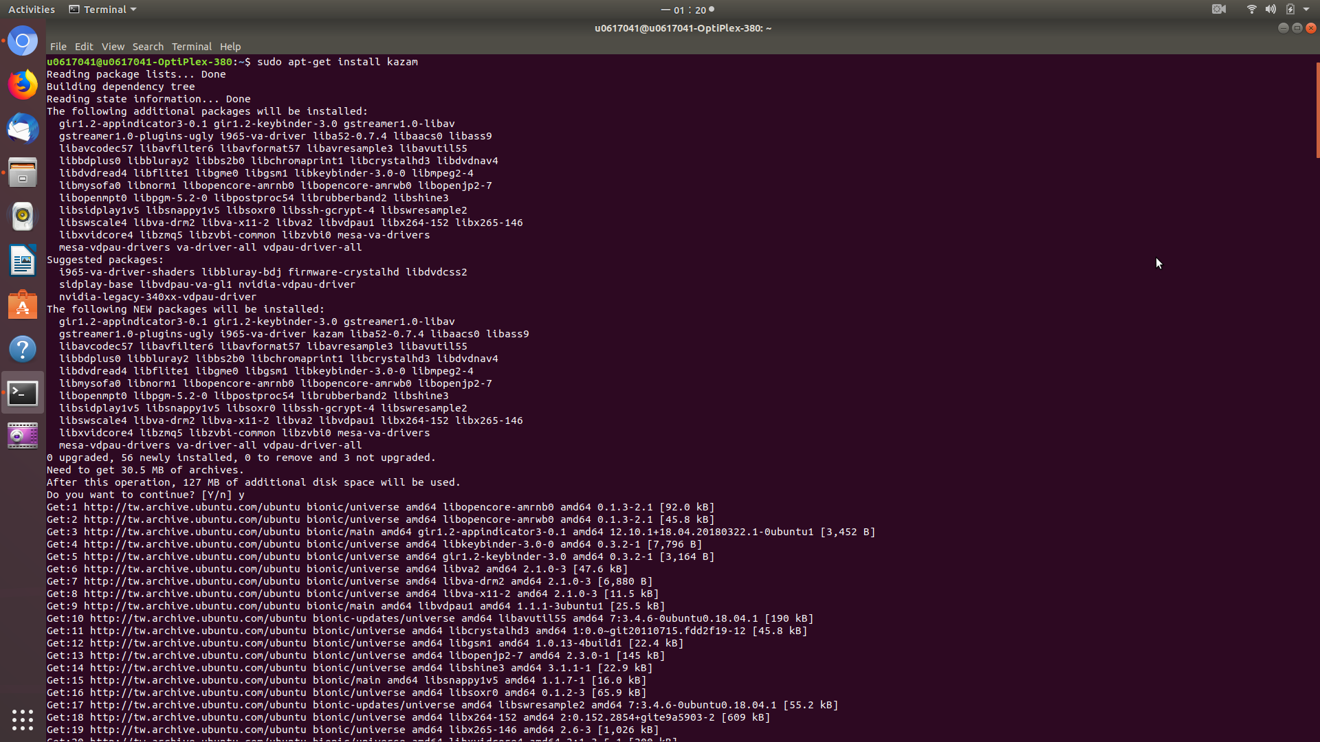This screenshot has height=742, width=1320.
Task: Open the Terminal menu in menu bar
Action: (x=192, y=47)
